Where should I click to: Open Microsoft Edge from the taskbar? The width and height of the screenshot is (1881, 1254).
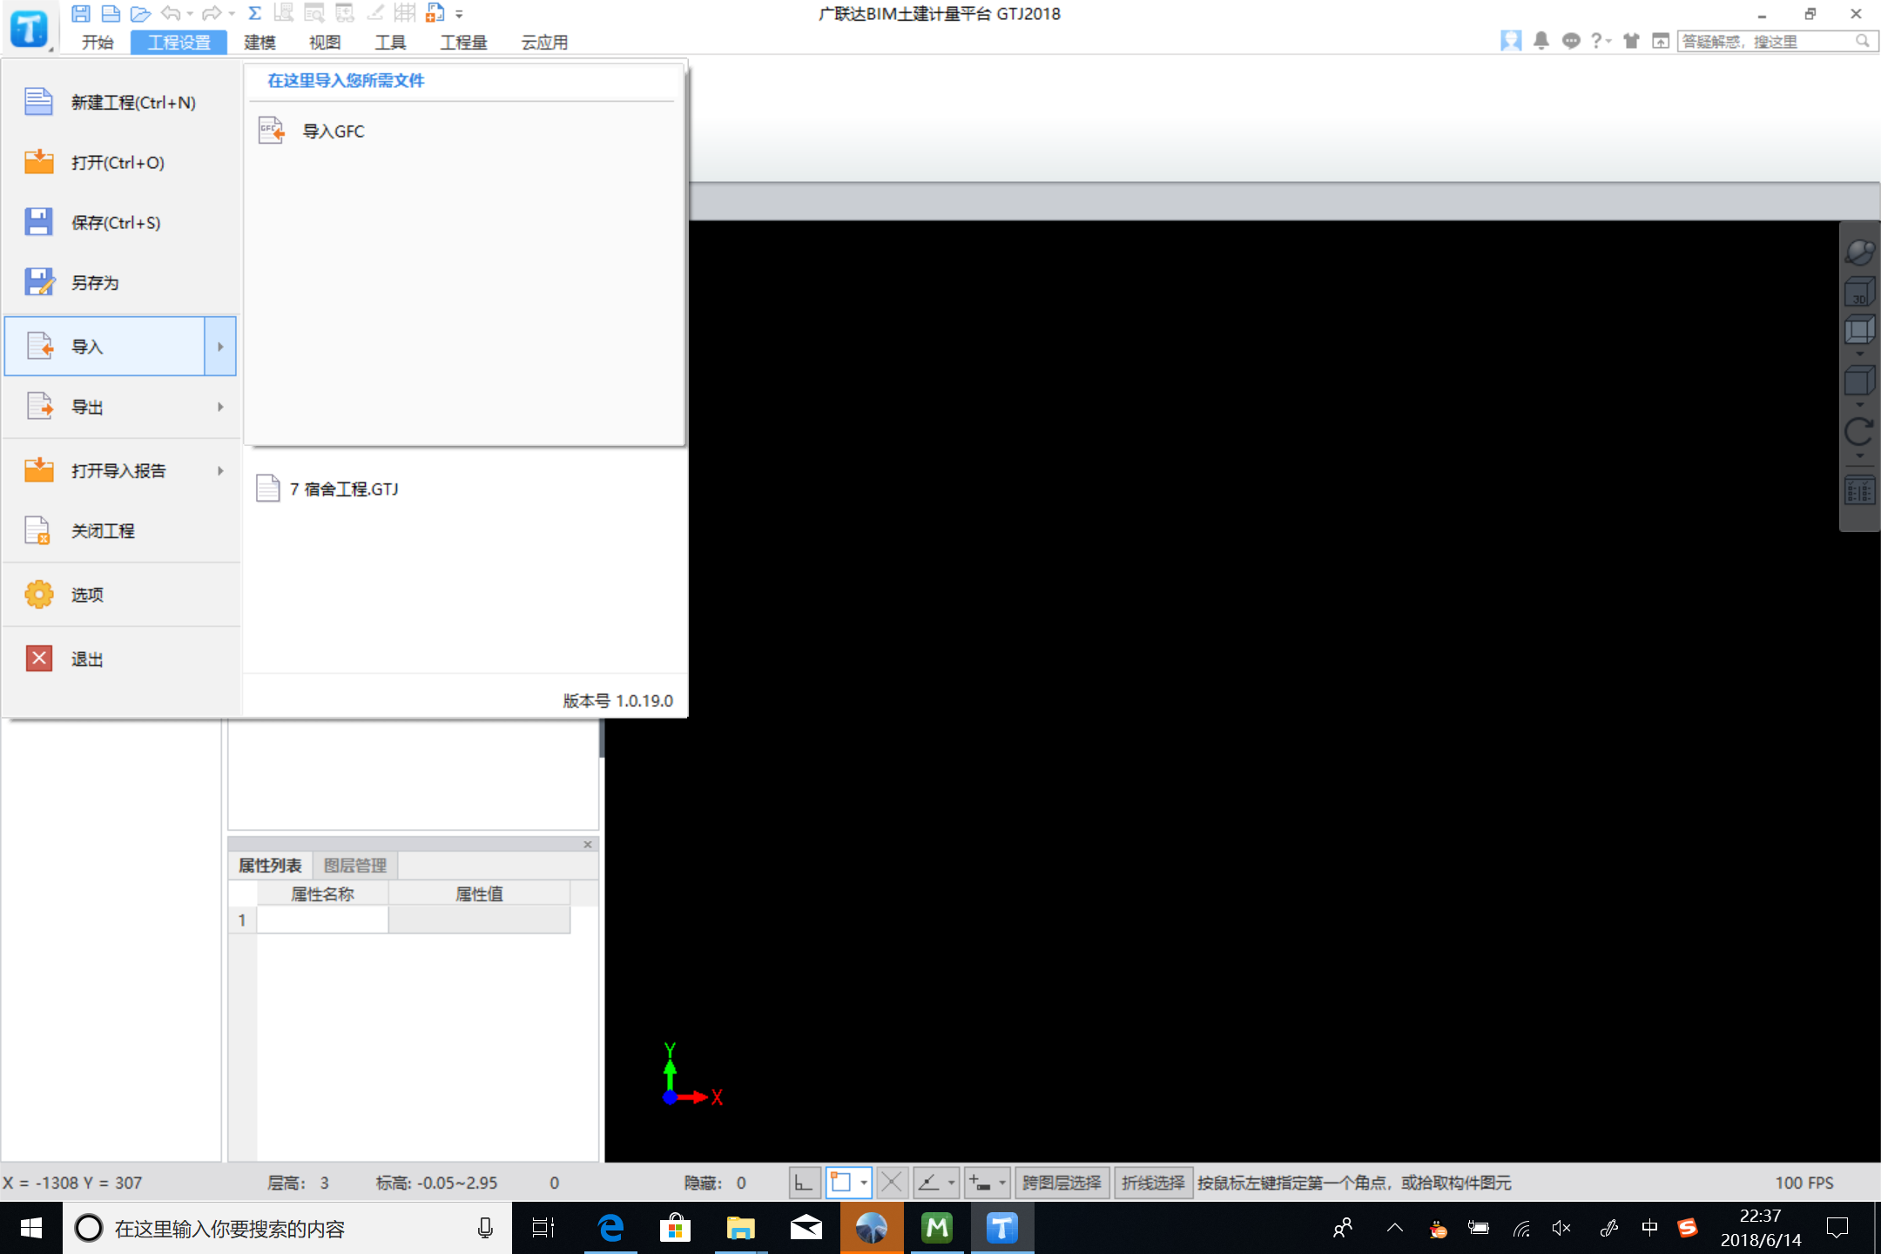tap(610, 1228)
